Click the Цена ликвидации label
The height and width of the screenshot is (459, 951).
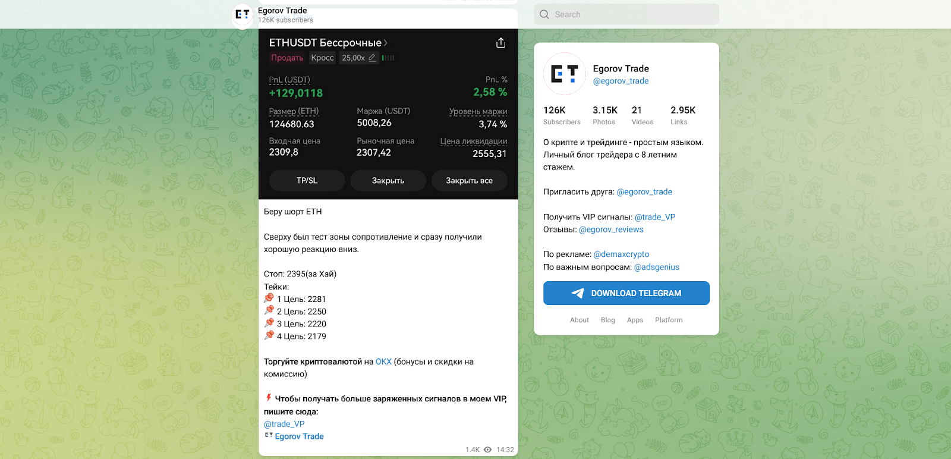(x=474, y=141)
